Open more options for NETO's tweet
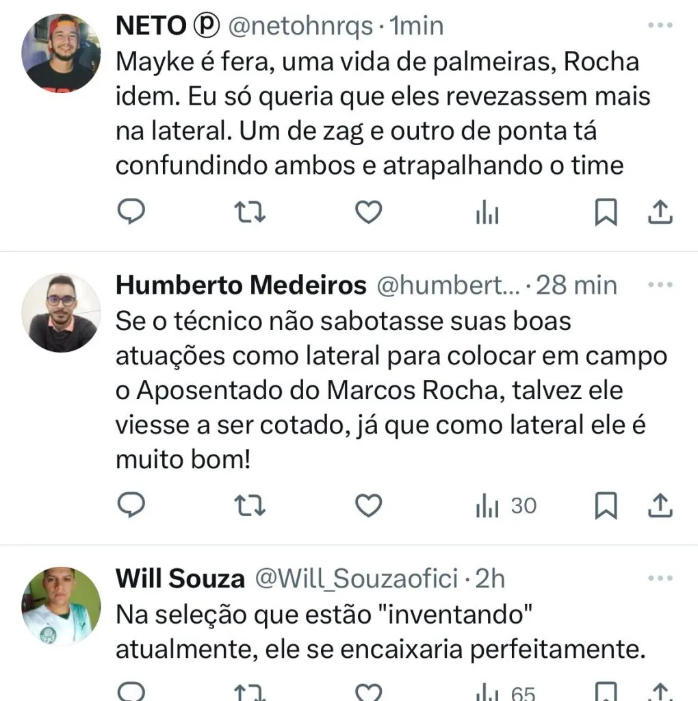The image size is (698, 701). pyautogui.click(x=660, y=25)
